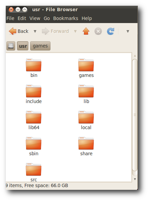Open the View menu

click(x=35, y=18)
